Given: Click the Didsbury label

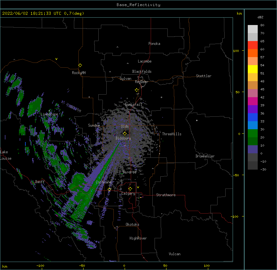Looking at the screenshot, I should click(x=123, y=138).
